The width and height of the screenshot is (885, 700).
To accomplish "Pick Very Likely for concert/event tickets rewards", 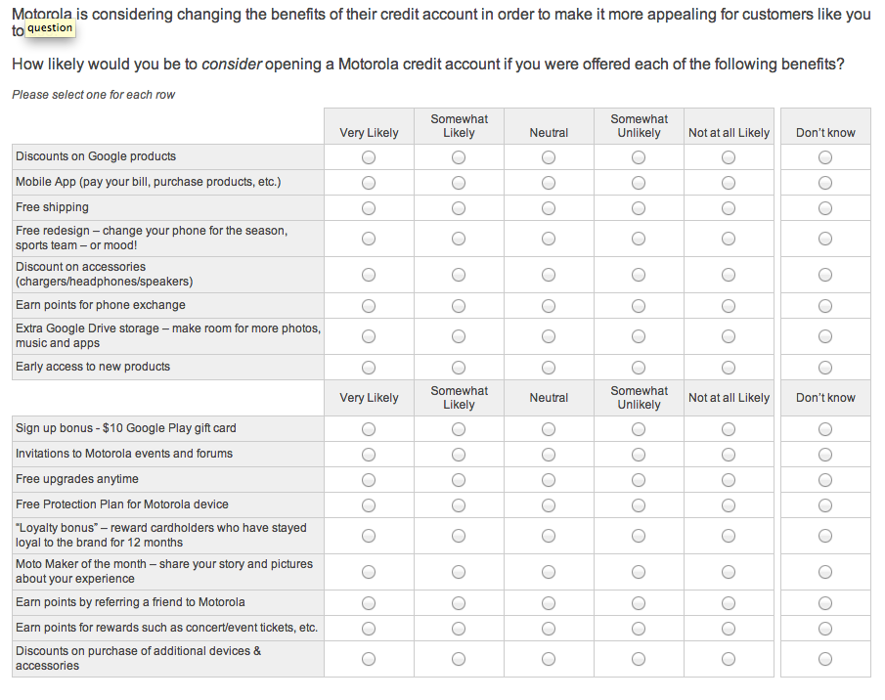I will pyautogui.click(x=369, y=629).
